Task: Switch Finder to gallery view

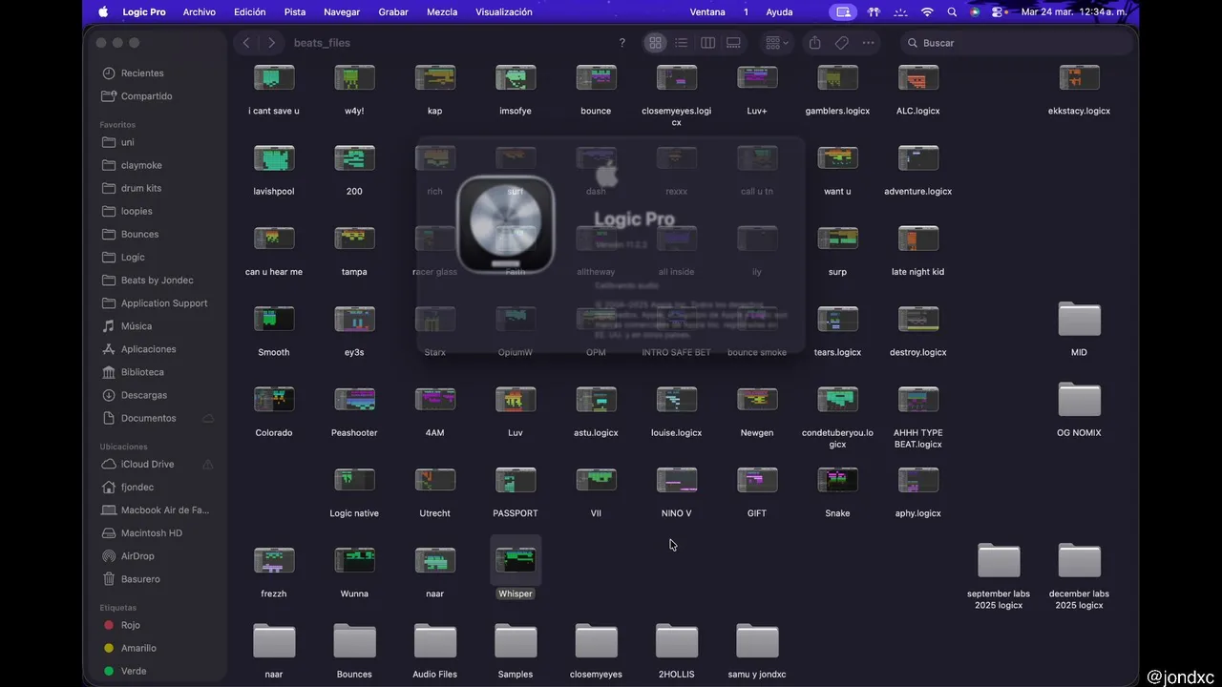Action: [733, 43]
